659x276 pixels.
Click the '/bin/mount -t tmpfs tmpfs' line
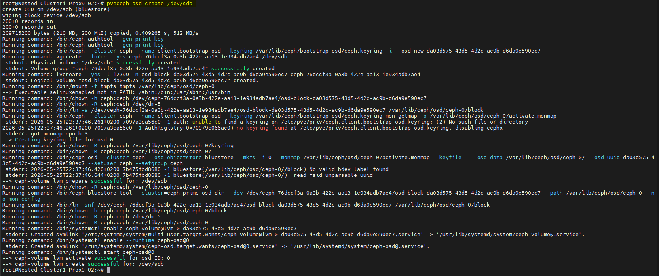(x=108, y=86)
